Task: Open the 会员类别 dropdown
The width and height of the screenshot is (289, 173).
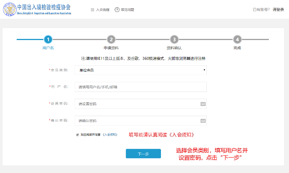Action: (x=140, y=70)
